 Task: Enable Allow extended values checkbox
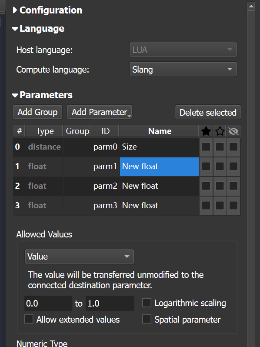[x=29, y=319]
